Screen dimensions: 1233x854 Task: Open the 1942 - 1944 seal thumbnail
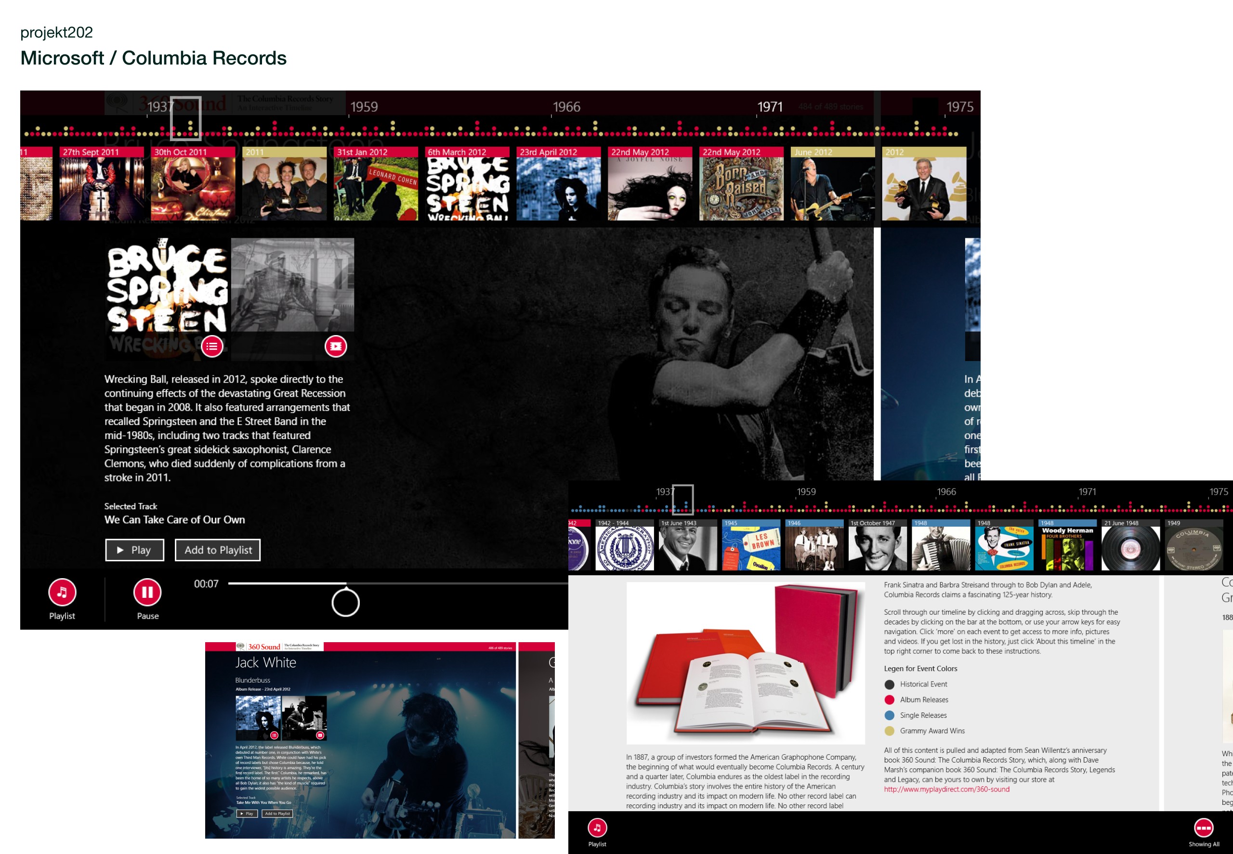coord(624,545)
